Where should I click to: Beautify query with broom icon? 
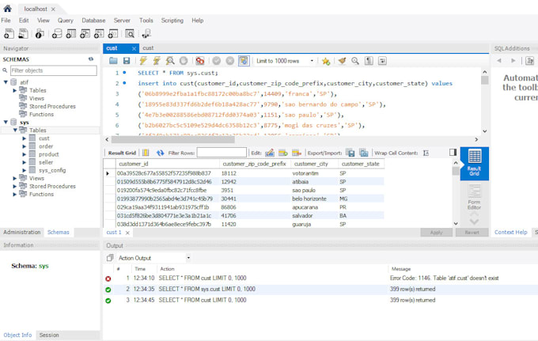tap(342, 61)
